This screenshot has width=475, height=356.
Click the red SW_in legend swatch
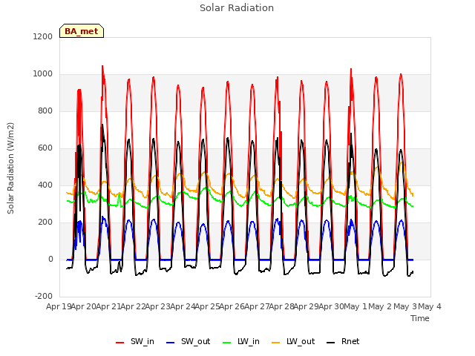coord(120,343)
